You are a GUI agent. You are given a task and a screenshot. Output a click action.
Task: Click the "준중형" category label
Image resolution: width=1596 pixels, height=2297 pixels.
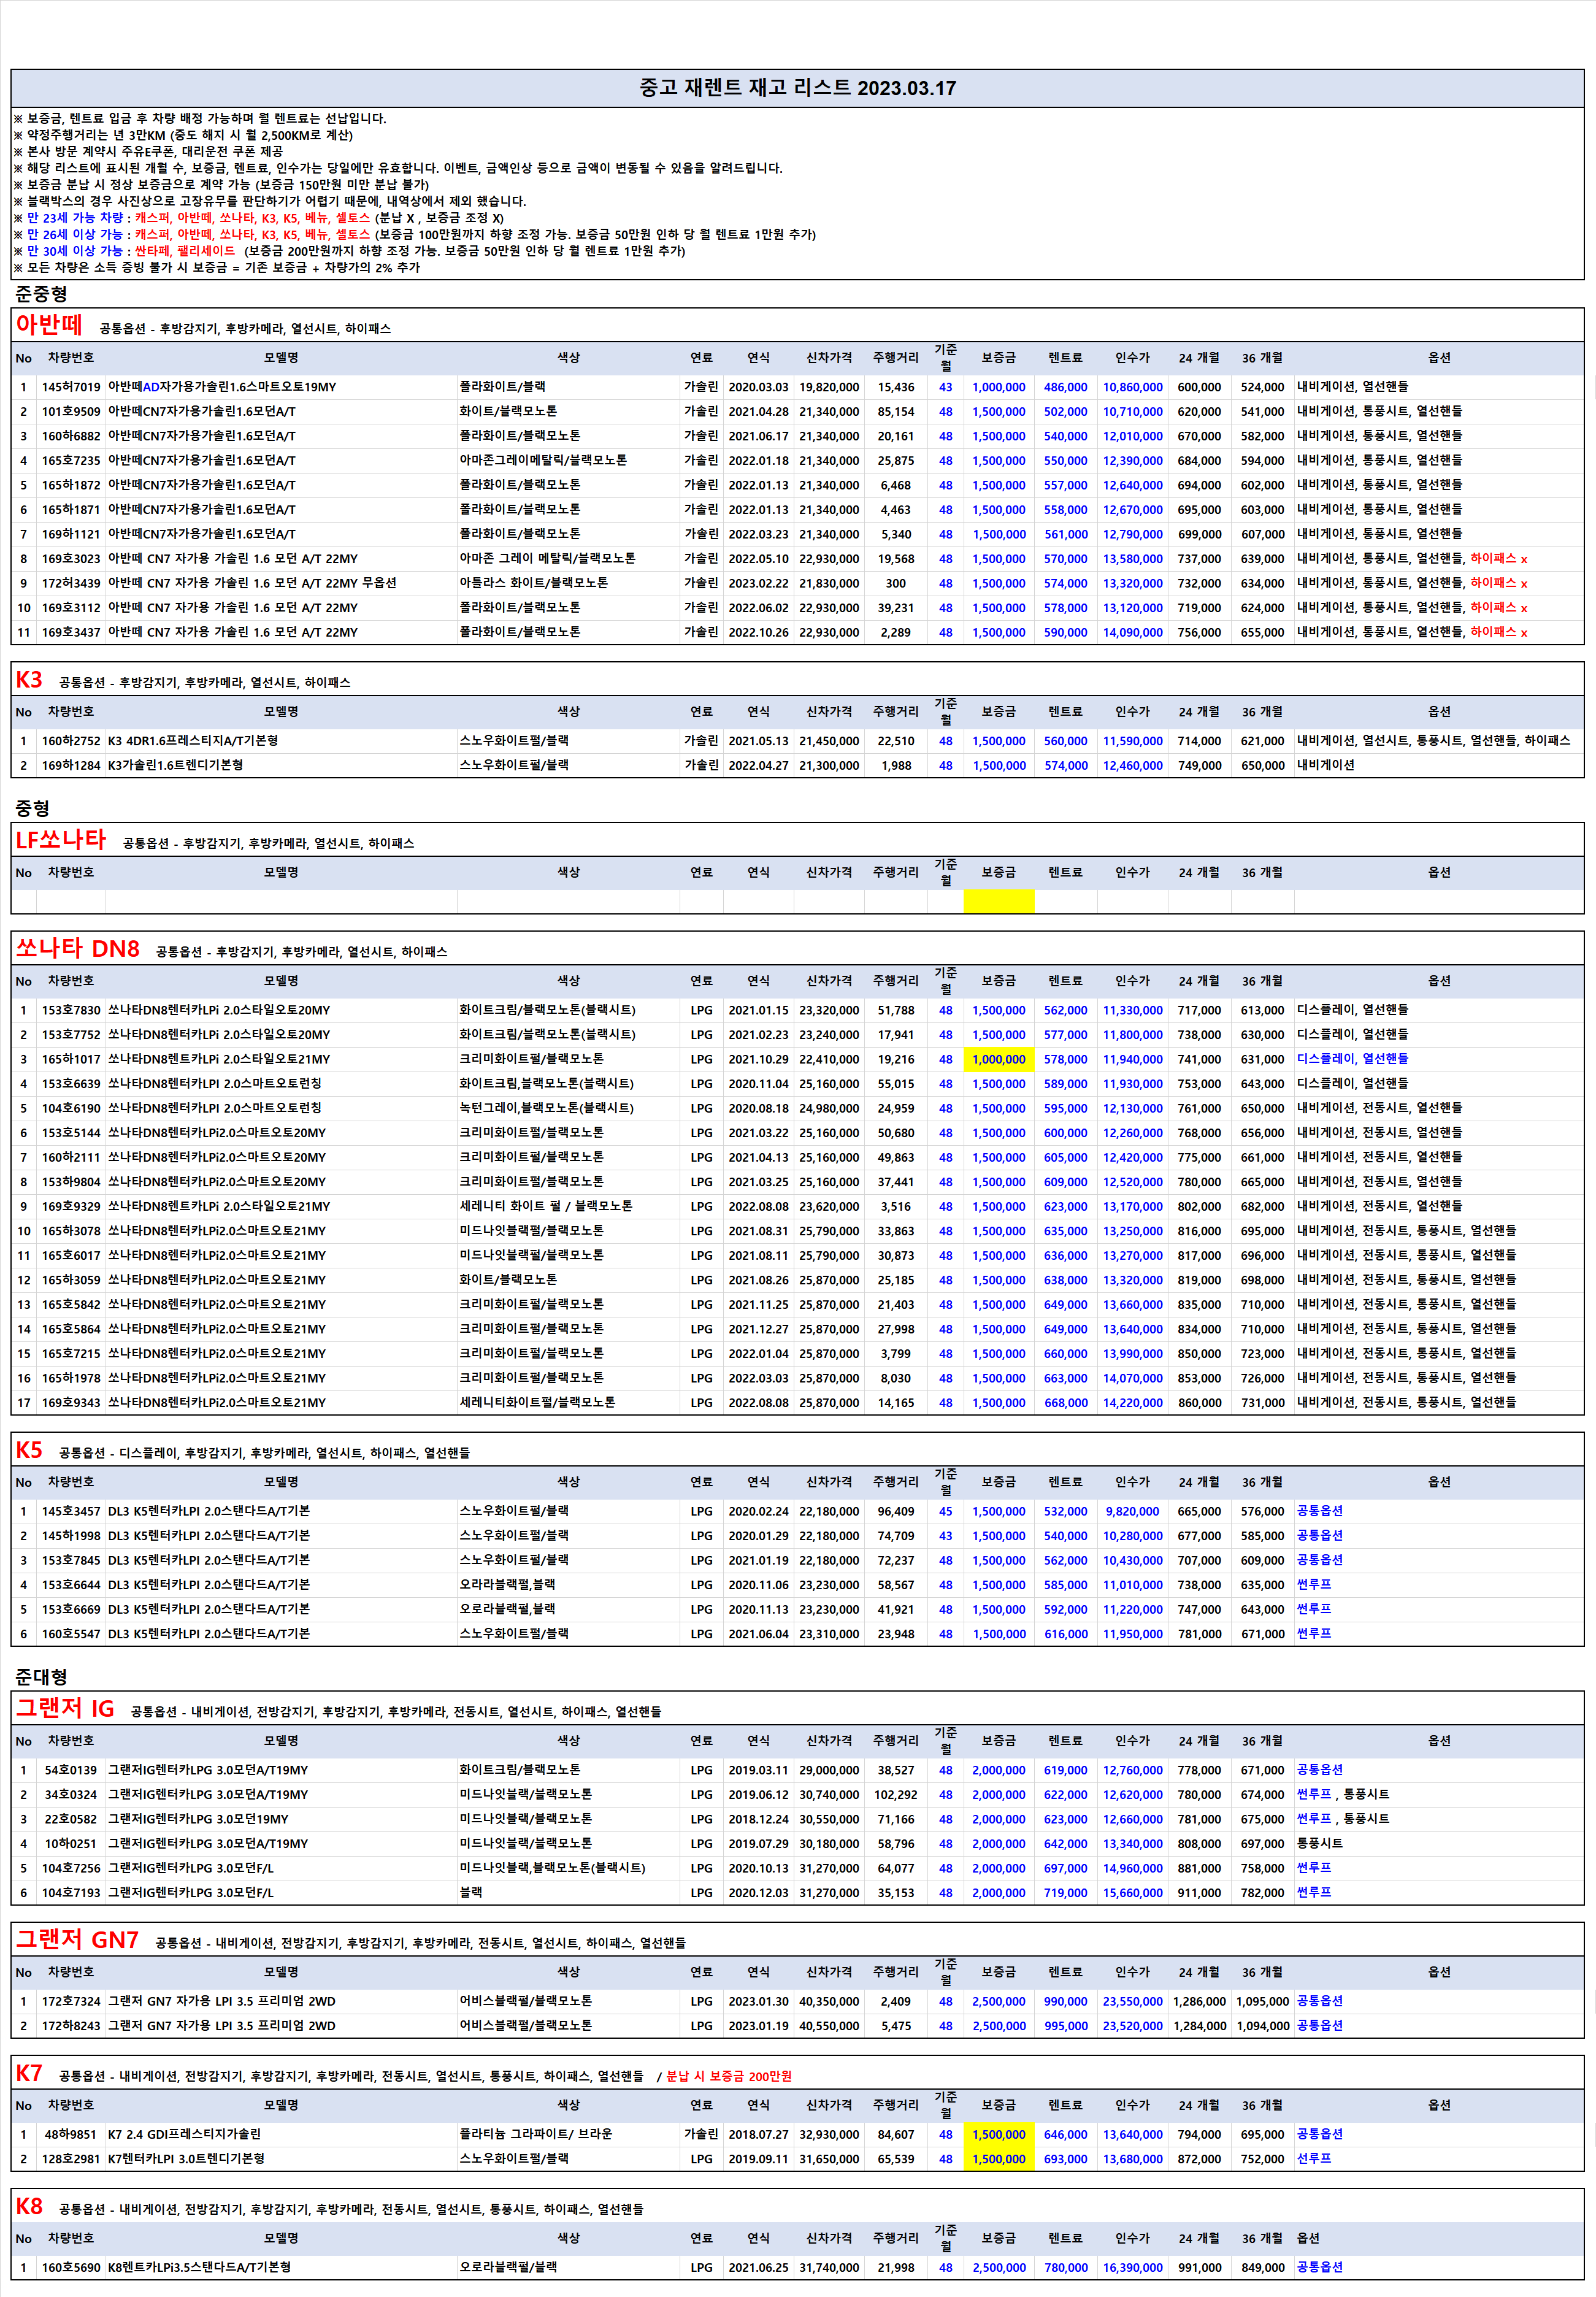pos(41,293)
